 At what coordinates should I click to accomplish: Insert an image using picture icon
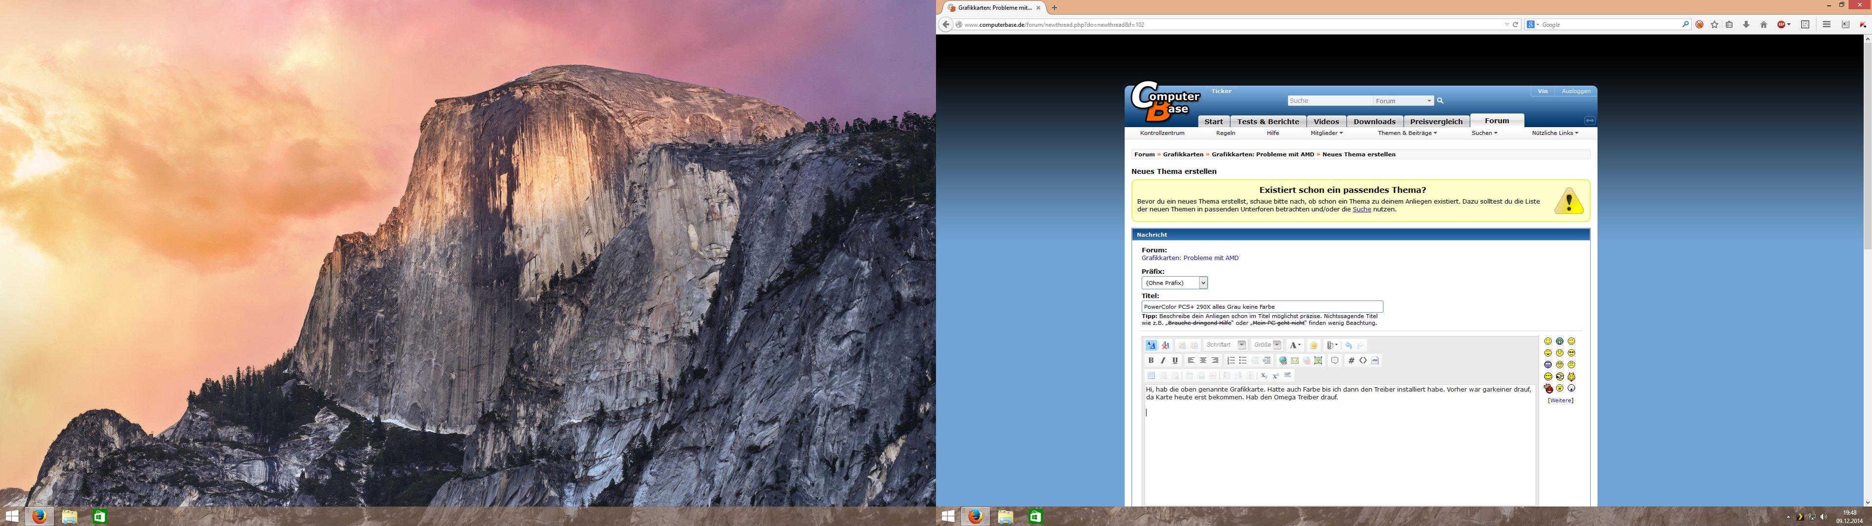point(1318,360)
